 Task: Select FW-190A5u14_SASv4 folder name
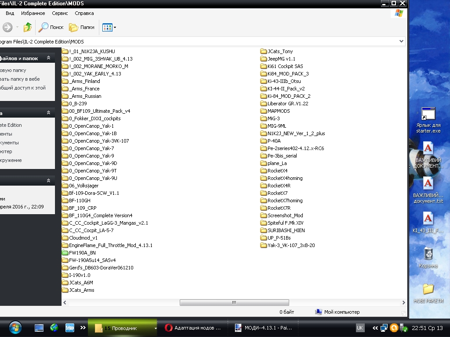click(92, 260)
